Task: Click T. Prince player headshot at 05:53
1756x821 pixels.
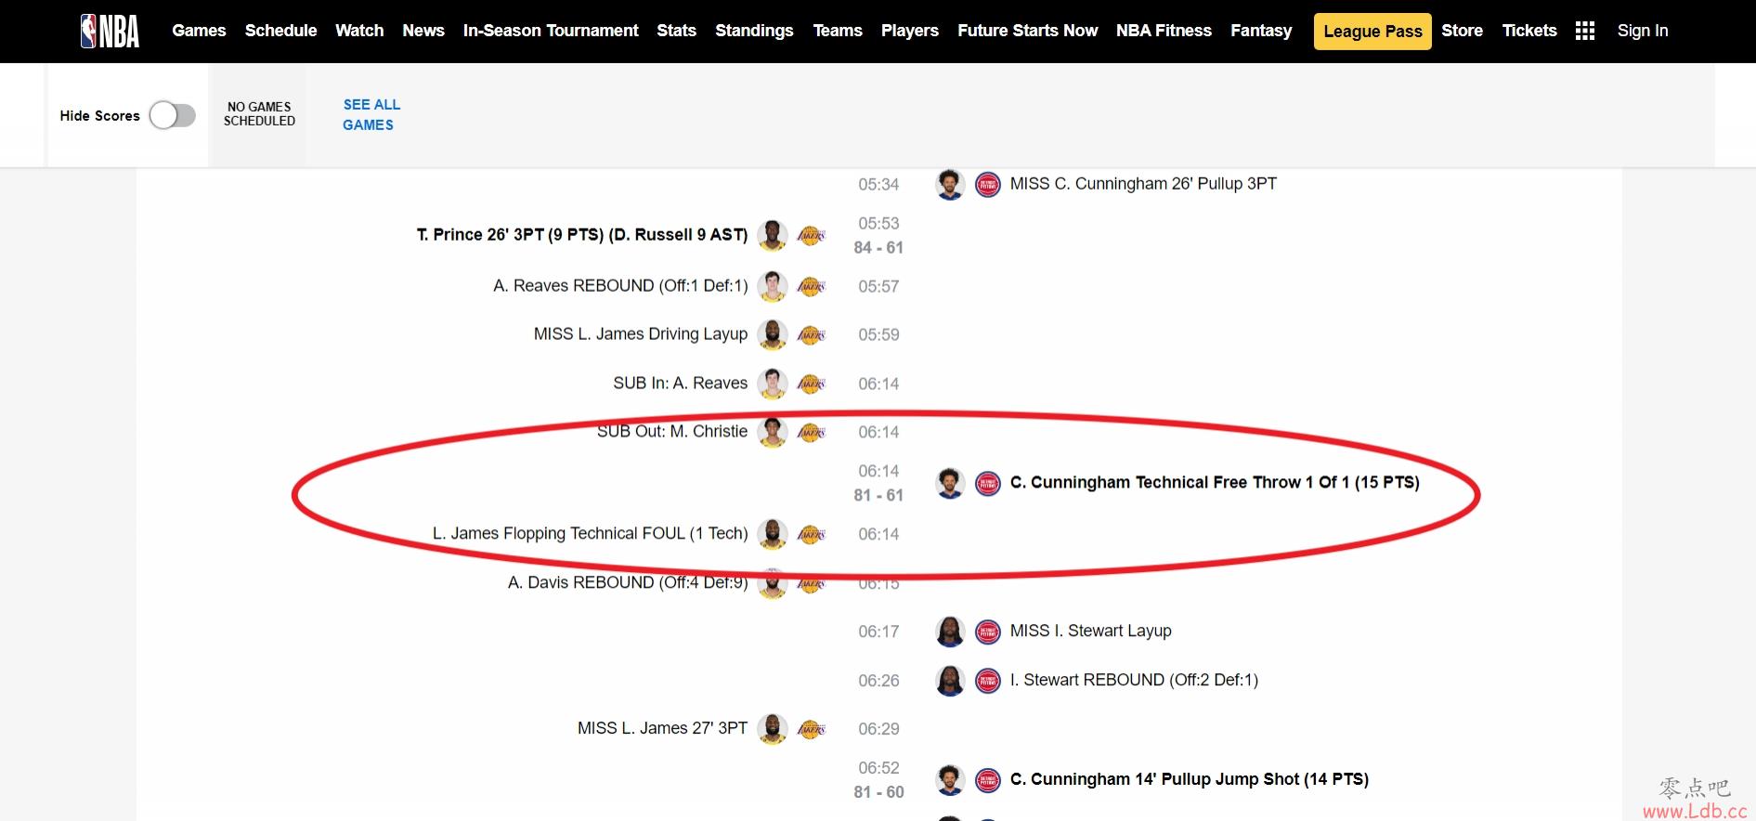Action: [773, 236]
